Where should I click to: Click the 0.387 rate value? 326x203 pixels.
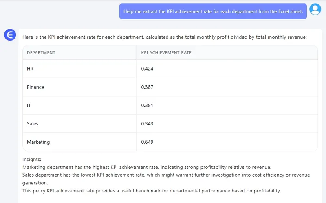[x=147, y=87]
